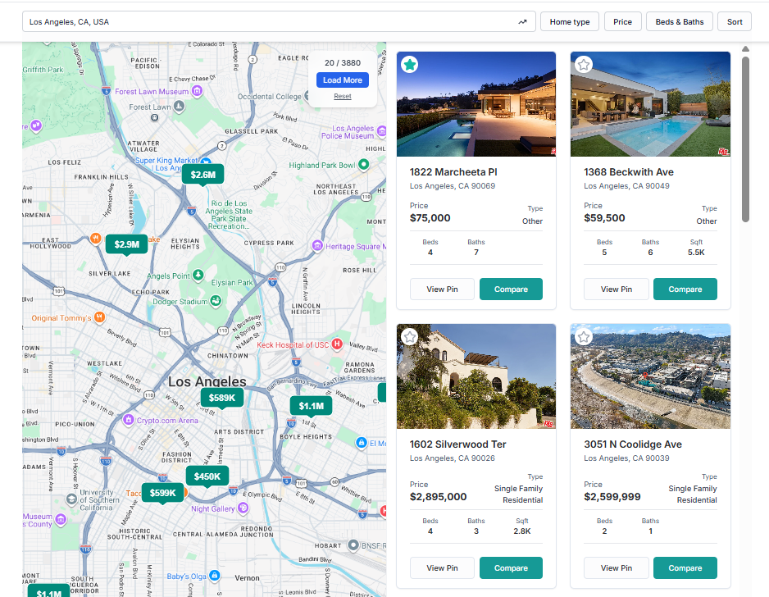Open the Home type filter
Image resolution: width=769 pixels, height=597 pixels.
pyautogui.click(x=570, y=21)
